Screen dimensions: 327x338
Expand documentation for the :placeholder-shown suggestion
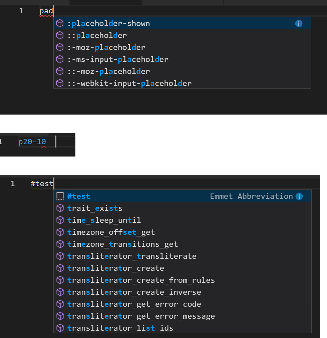click(299, 23)
